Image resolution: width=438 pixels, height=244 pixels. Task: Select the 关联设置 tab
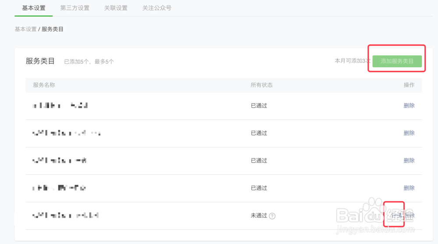[116, 8]
